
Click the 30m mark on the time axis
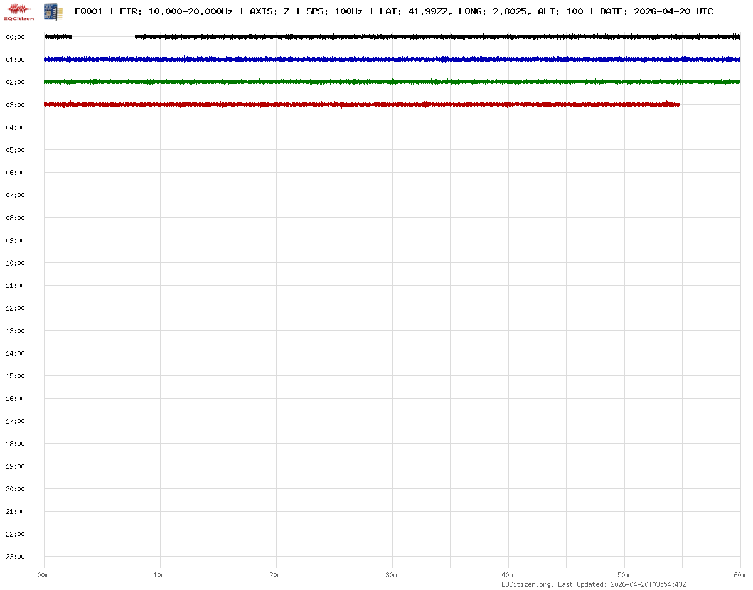391,575
